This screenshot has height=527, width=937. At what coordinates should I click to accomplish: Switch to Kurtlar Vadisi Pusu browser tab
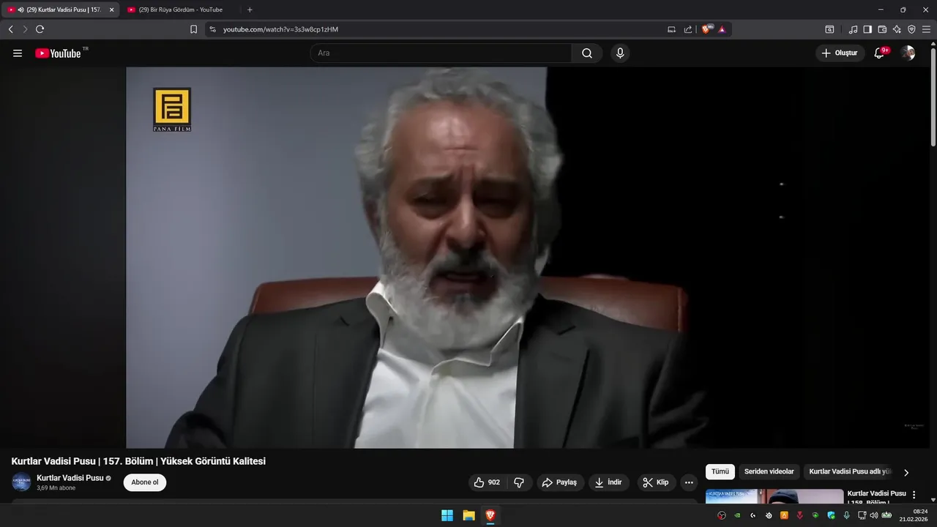click(59, 10)
